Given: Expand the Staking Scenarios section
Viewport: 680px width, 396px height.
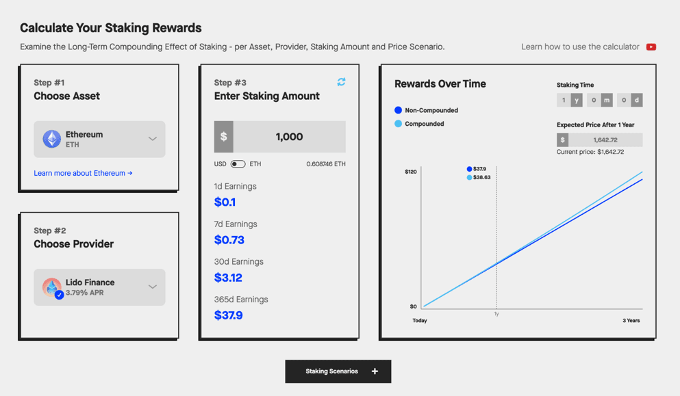Looking at the screenshot, I should tap(338, 371).
